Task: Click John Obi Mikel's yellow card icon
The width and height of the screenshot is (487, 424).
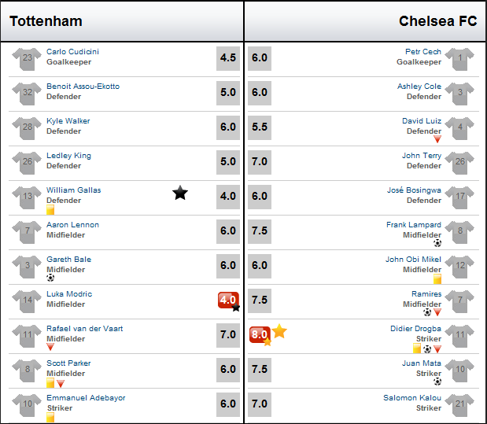Action: pyautogui.click(x=437, y=279)
